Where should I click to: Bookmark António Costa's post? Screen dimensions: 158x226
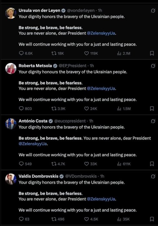(x=152, y=164)
